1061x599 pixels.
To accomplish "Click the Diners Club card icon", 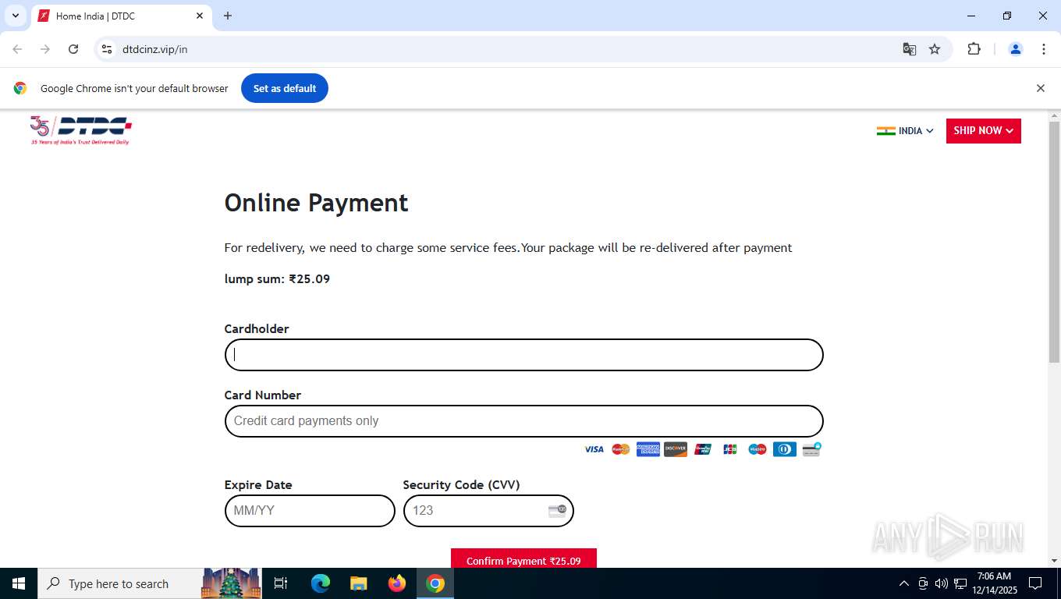I will click(785, 449).
